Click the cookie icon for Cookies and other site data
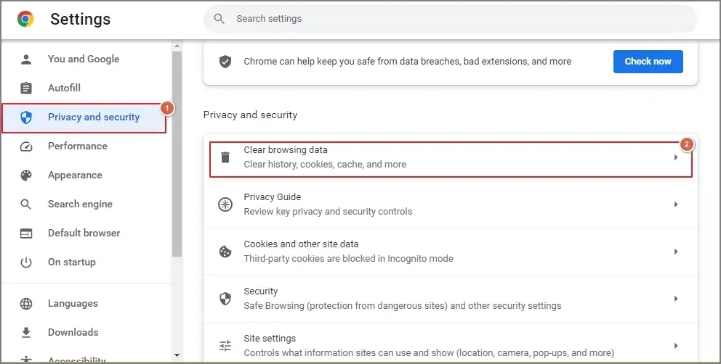721x364 pixels. tap(225, 252)
